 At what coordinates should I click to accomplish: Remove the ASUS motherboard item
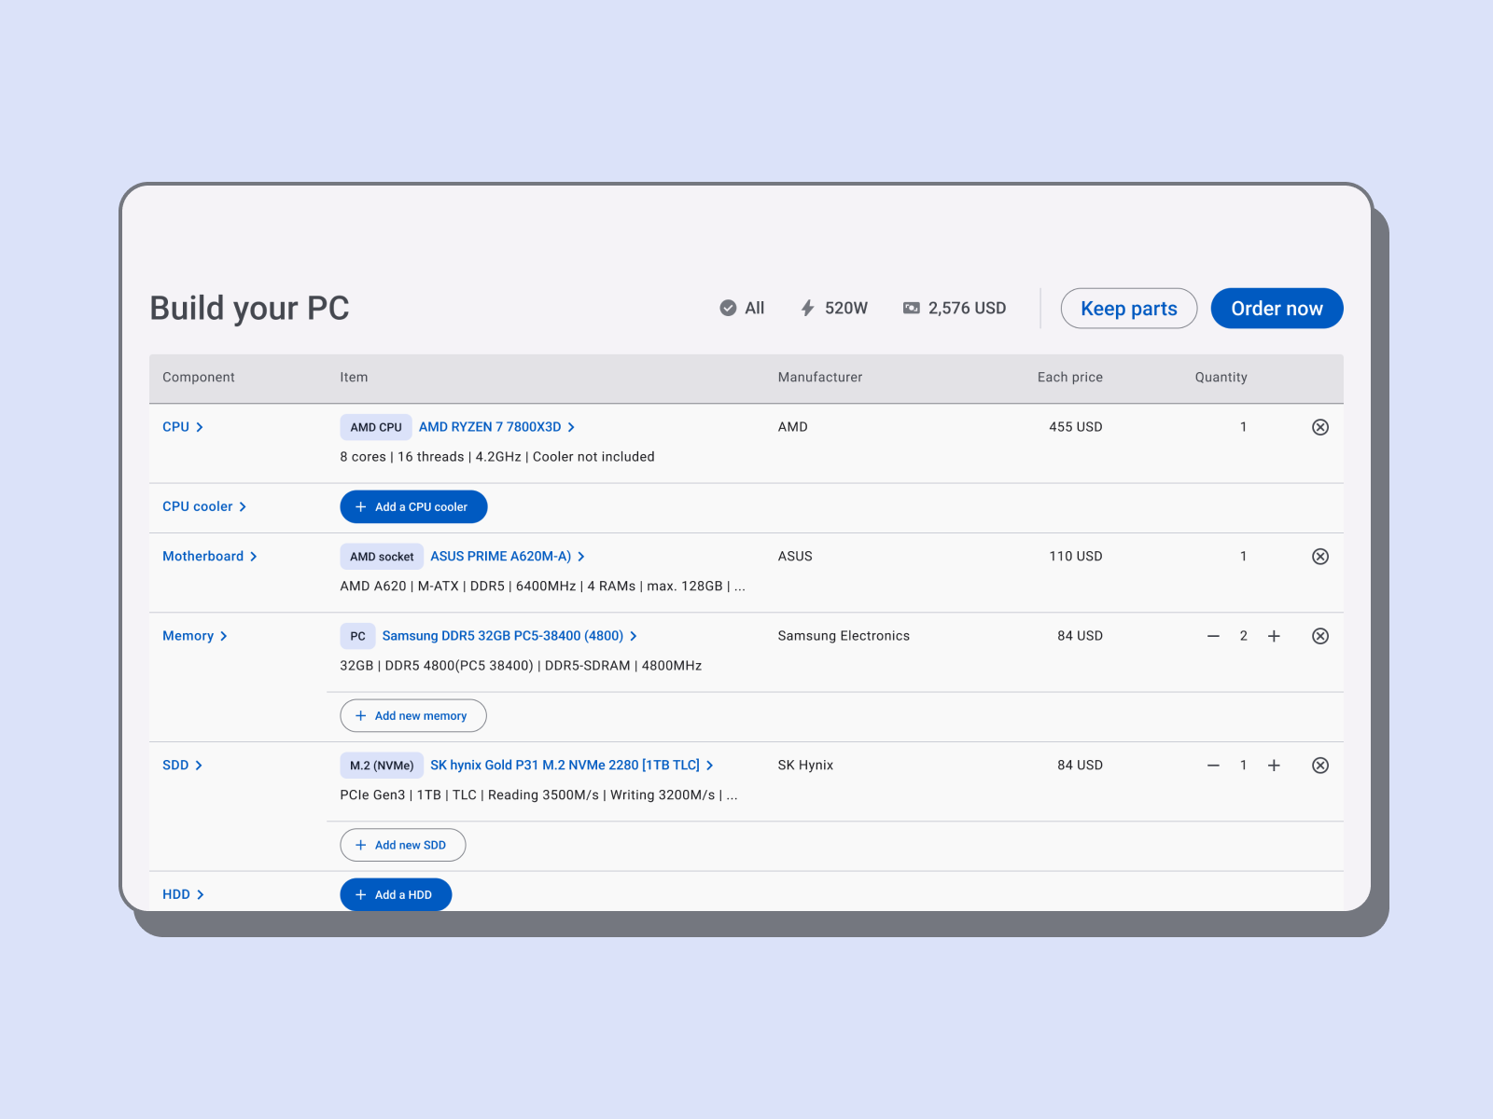(1320, 557)
